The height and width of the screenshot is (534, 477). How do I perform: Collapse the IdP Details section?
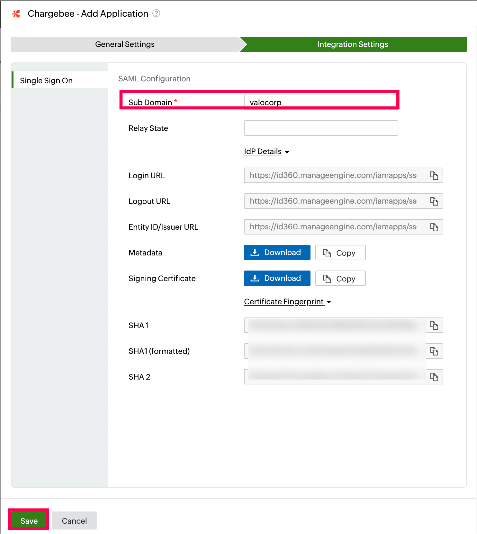[x=267, y=152]
